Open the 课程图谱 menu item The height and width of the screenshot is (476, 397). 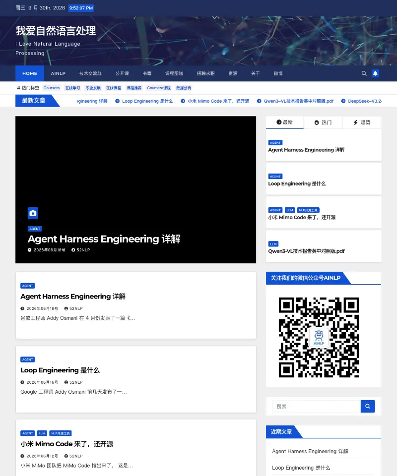[x=174, y=73]
